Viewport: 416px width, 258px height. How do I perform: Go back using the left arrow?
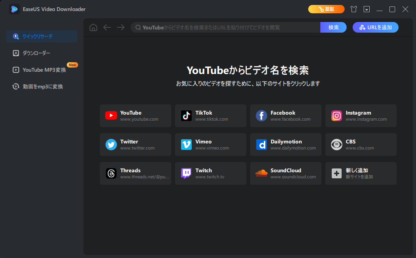click(x=107, y=27)
